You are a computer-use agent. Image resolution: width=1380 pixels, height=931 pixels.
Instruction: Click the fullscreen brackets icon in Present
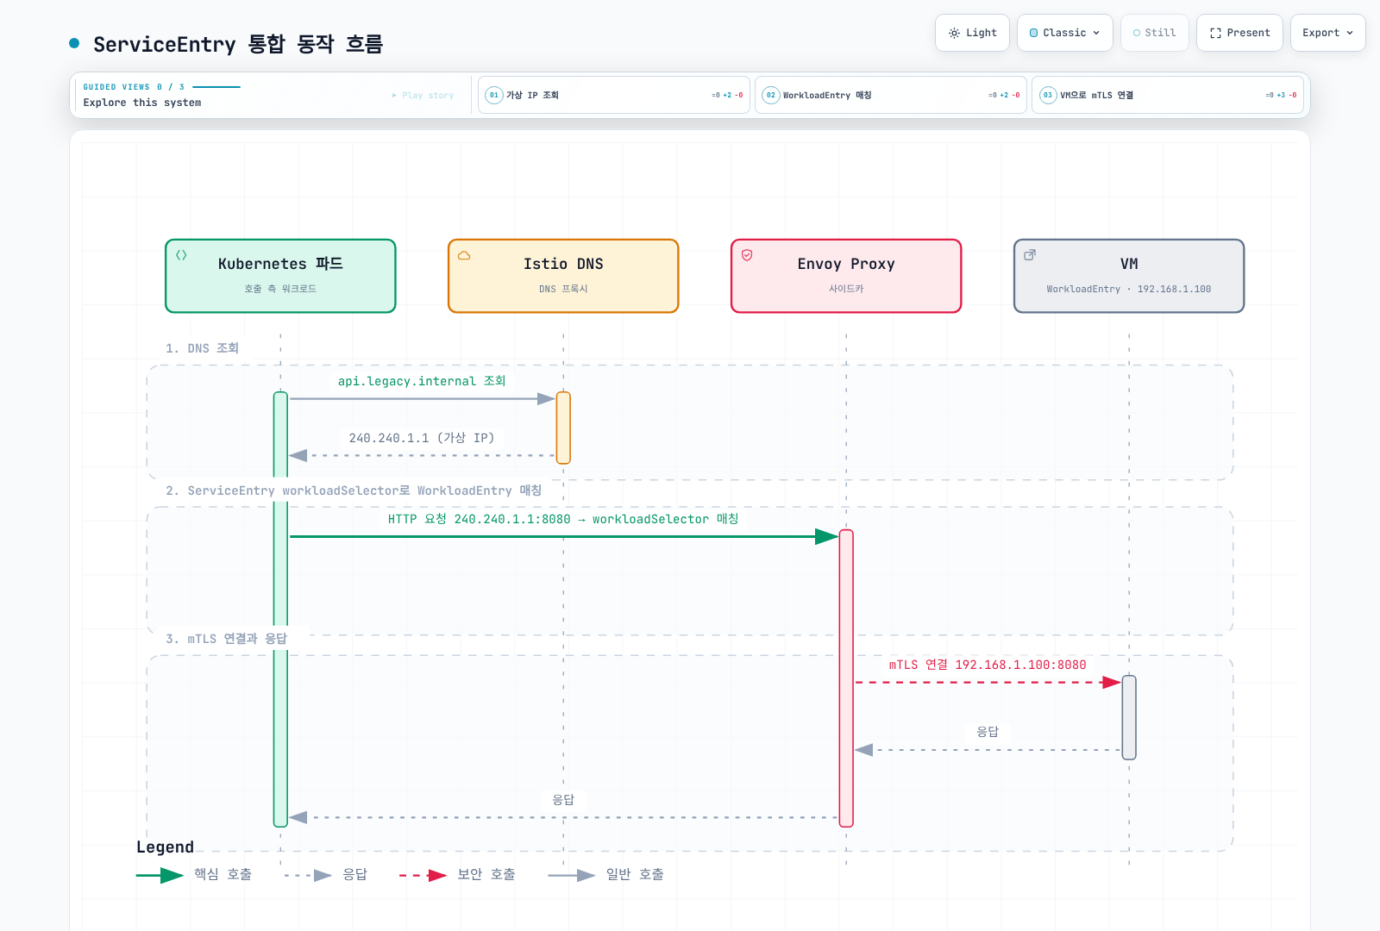pos(1215,33)
